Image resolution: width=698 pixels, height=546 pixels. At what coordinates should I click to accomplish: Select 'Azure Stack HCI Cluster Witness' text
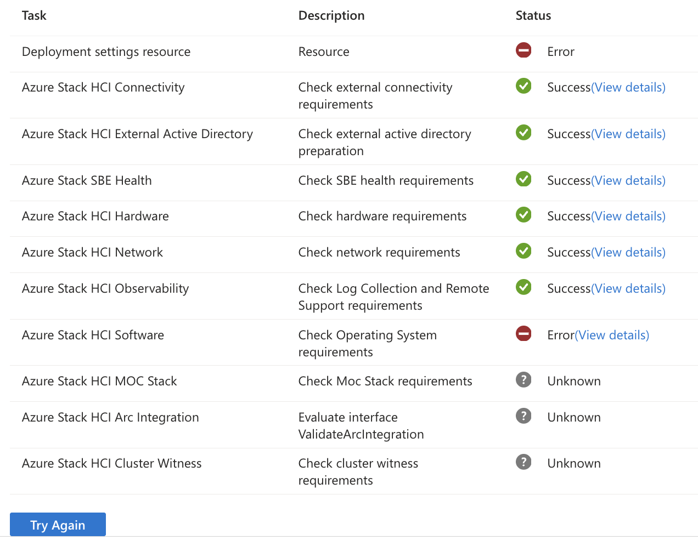(x=112, y=464)
